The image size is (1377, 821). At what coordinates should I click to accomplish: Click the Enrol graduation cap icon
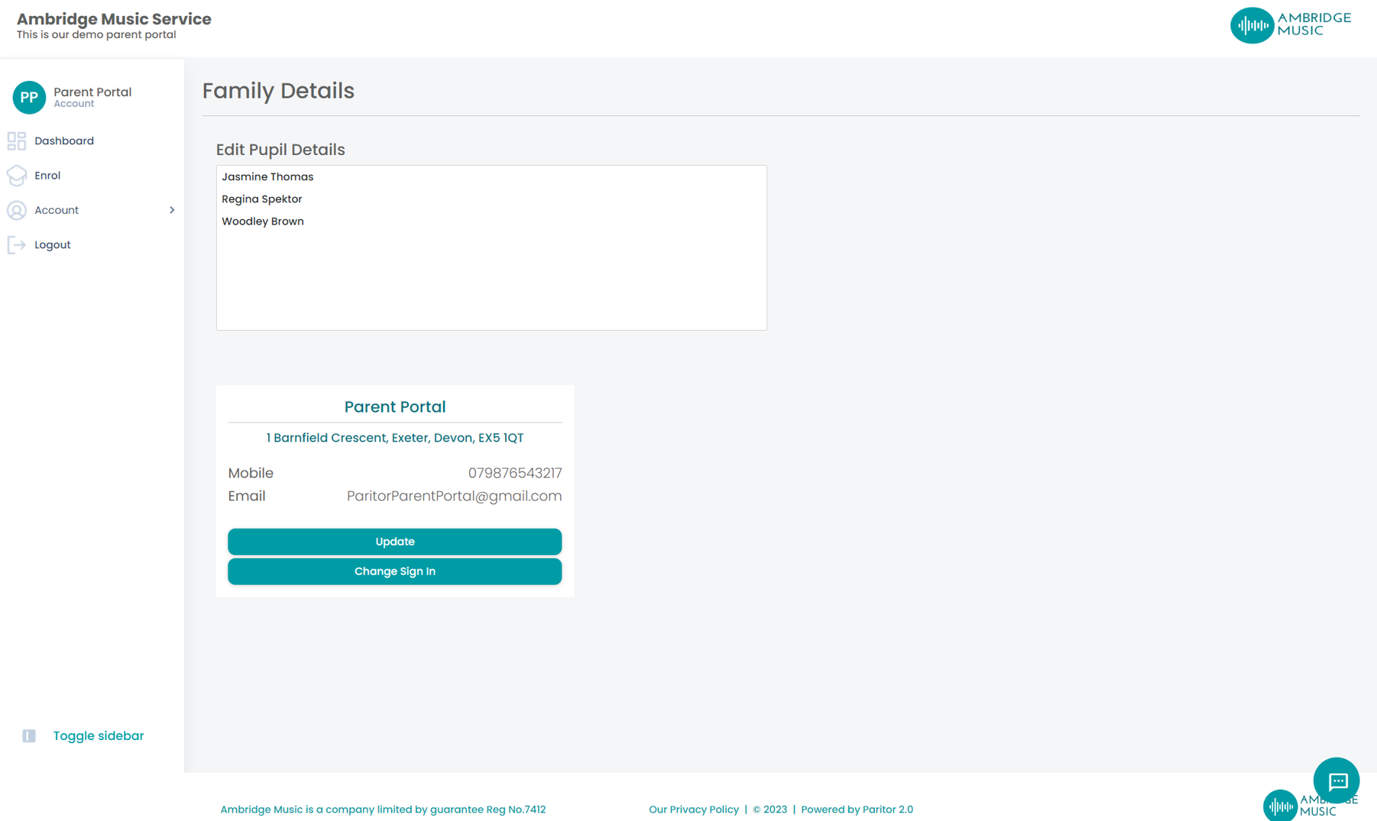pyautogui.click(x=17, y=176)
